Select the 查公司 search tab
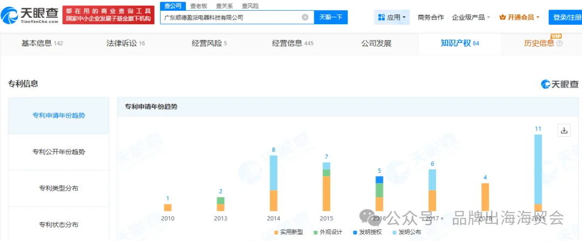The height and width of the screenshot is (241, 582). click(172, 6)
